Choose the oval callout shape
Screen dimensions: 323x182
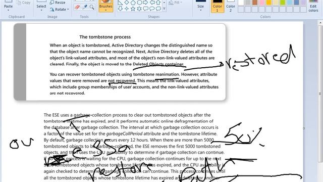pyautogui.click(x=152, y=9)
